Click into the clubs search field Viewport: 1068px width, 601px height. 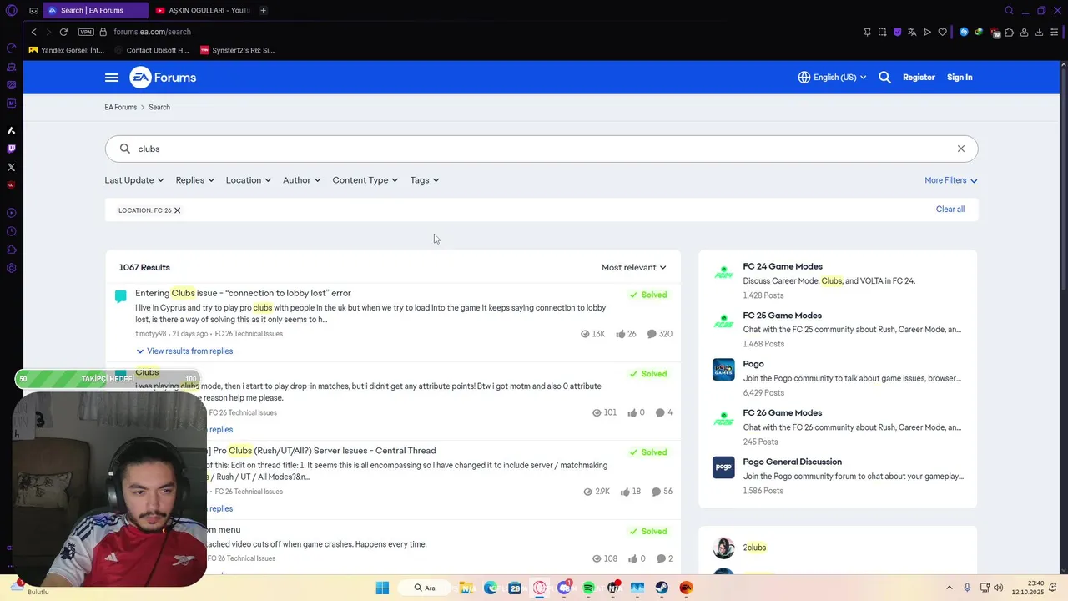(542, 149)
